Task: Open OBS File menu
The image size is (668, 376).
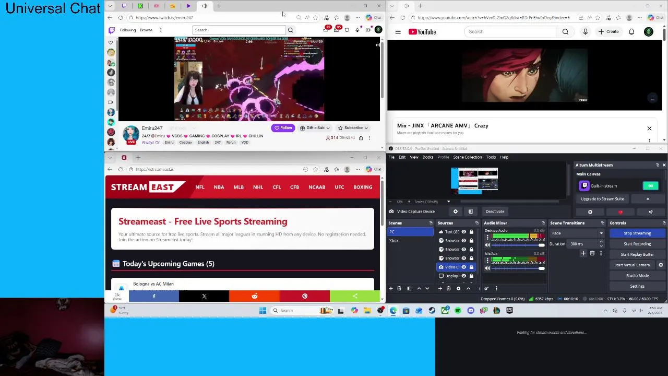Action: (391, 157)
